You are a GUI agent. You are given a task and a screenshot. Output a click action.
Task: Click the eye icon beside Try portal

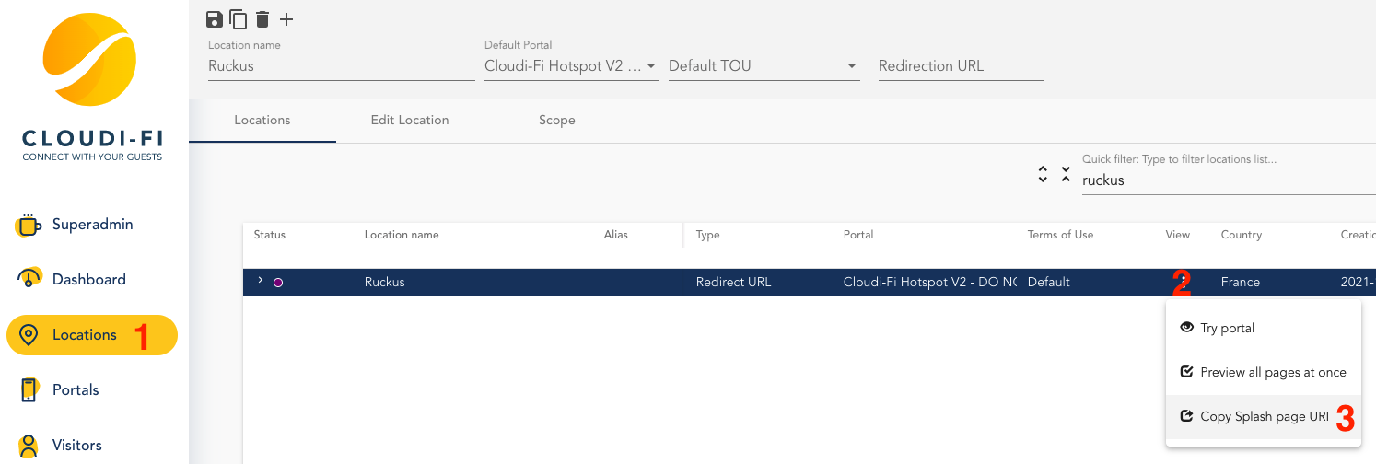pos(1187,328)
